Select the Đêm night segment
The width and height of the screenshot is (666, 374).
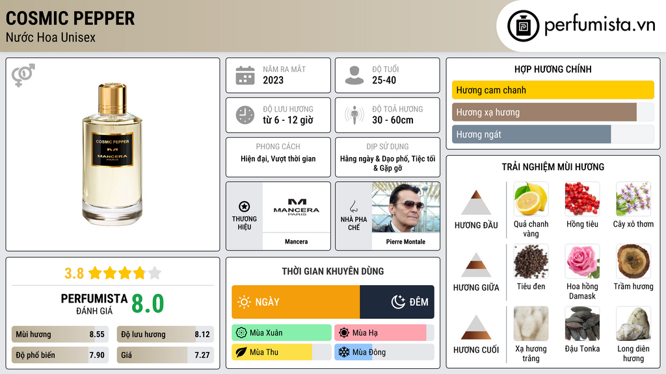coord(397,302)
